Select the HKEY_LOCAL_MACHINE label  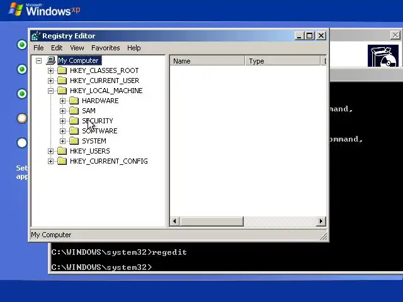[x=106, y=91]
